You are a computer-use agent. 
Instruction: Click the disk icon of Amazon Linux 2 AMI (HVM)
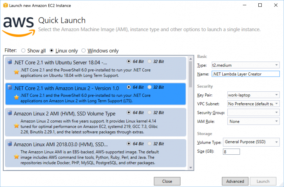10,112
